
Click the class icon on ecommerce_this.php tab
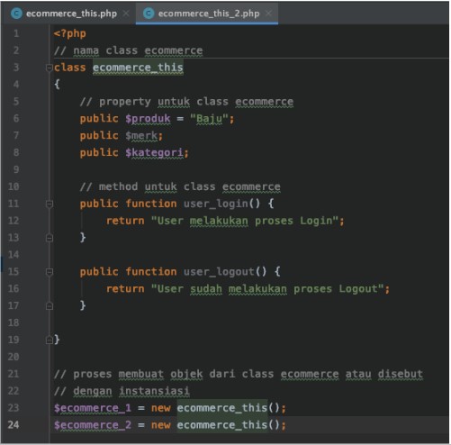point(16,14)
